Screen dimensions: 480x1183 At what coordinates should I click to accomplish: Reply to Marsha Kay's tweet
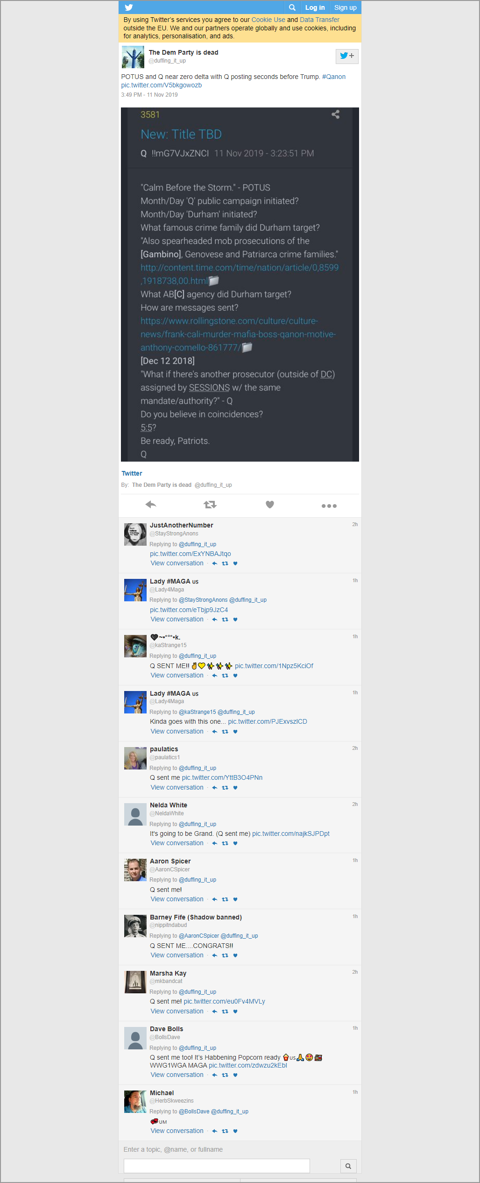click(x=215, y=1012)
